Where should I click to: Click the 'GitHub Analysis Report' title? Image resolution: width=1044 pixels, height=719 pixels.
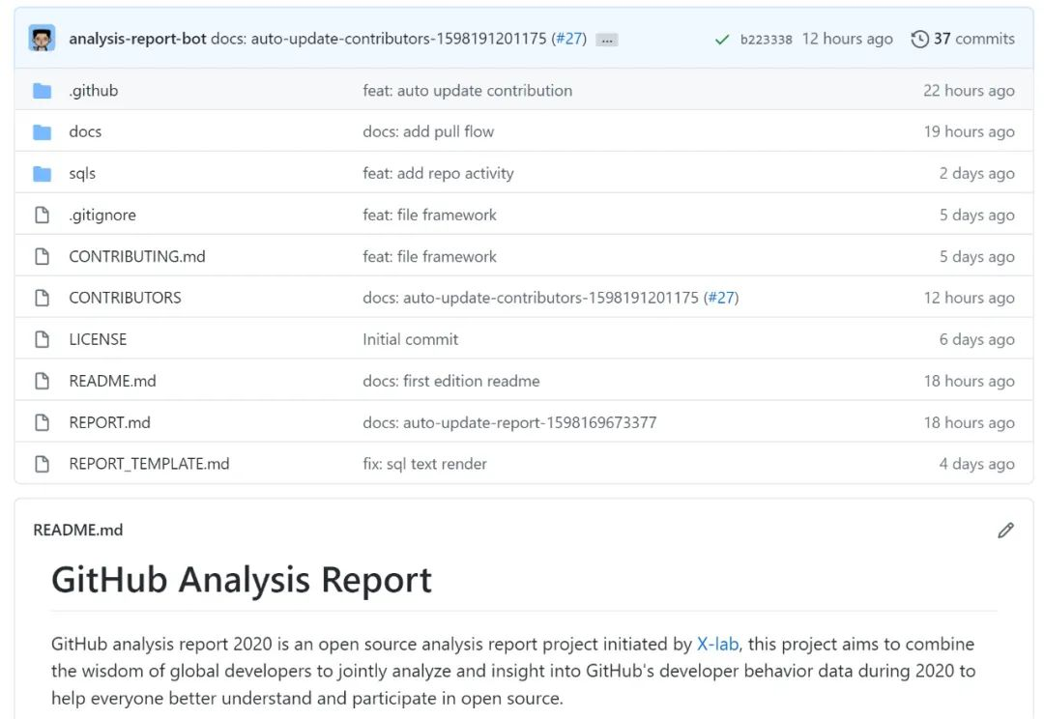242,580
